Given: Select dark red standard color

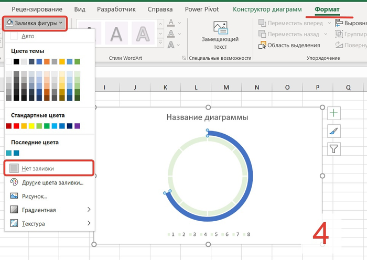Looking at the screenshot, I should [x=9, y=126].
